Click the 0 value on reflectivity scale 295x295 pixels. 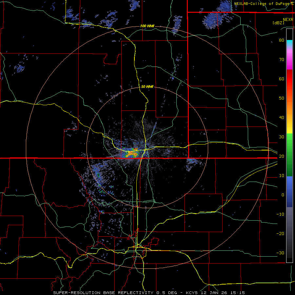(283, 195)
